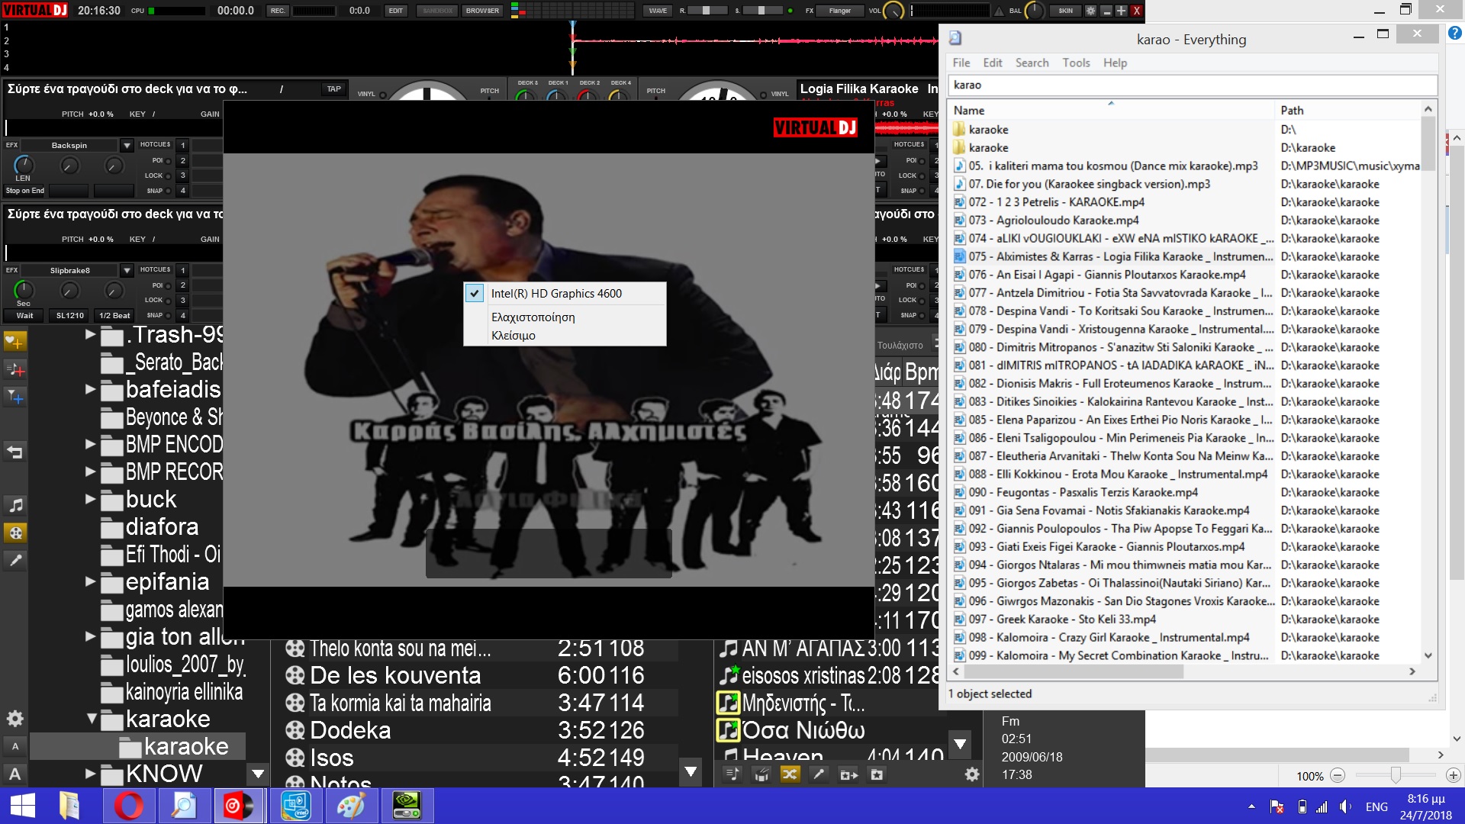The width and height of the screenshot is (1465, 824).
Task: Open the Backspin effect dropdown
Action: (x=127, y=145)
